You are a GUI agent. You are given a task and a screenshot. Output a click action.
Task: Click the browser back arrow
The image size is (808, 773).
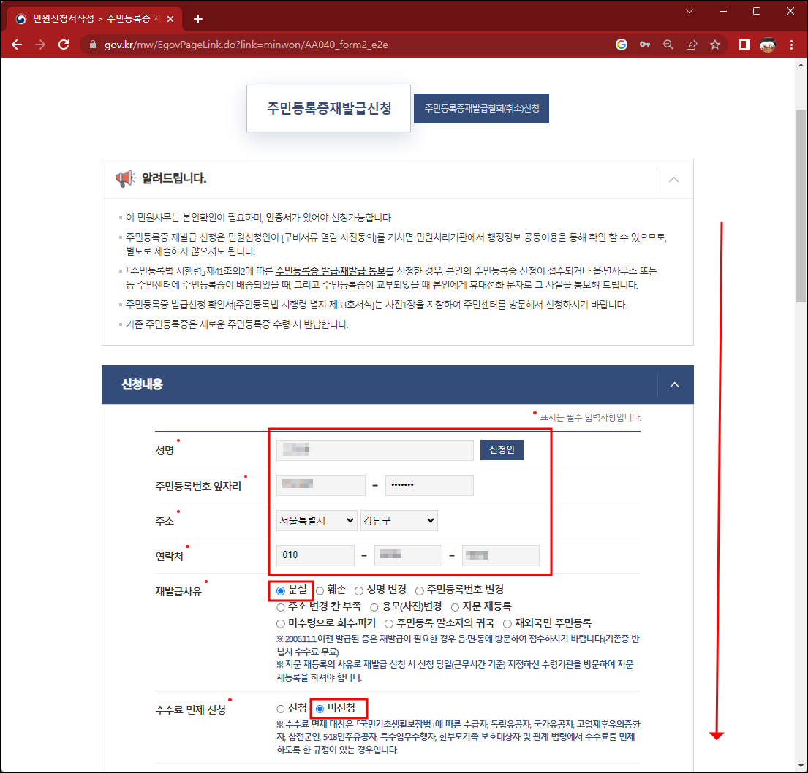[17, 45]
